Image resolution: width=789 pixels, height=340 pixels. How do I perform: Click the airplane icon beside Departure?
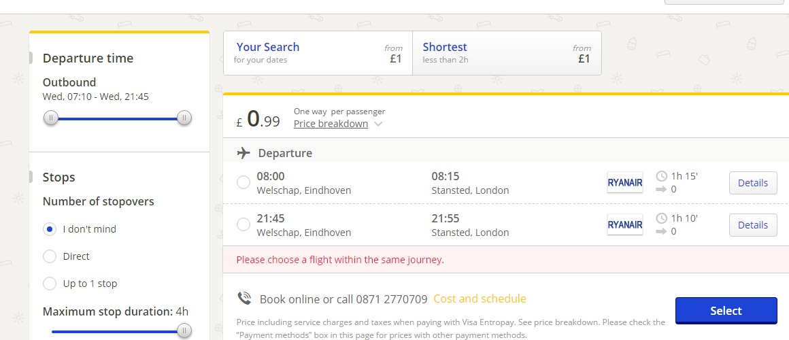[x=244, y=153]
